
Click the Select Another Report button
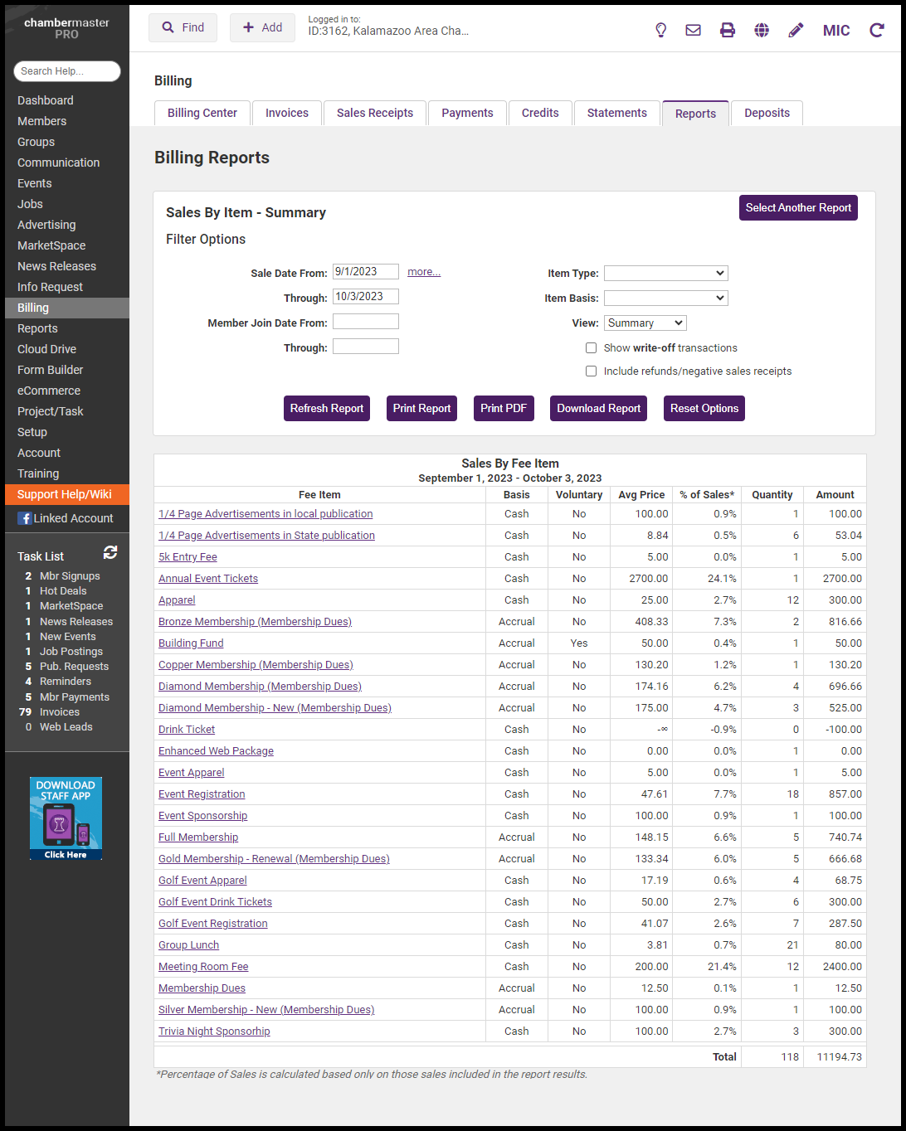[x=797, y=208]
